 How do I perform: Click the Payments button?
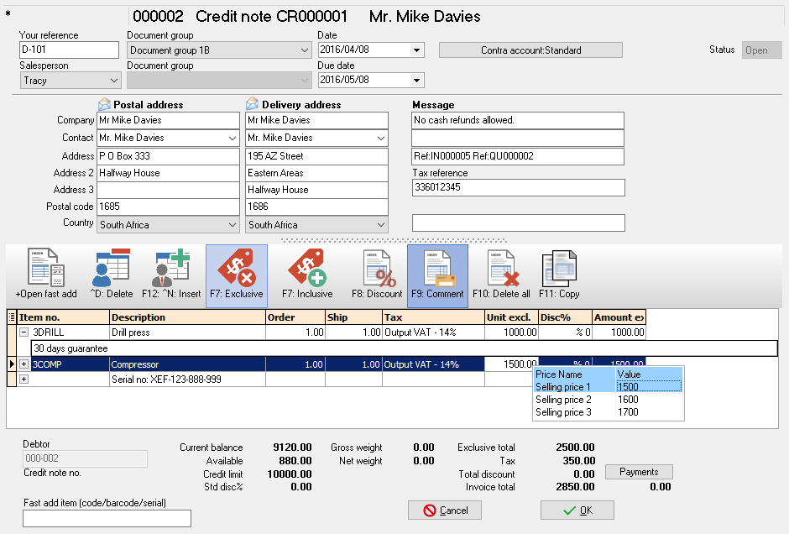pos(639,472)
